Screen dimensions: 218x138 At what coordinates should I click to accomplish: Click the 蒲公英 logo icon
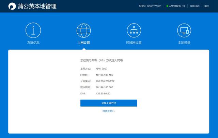[12, 6]
